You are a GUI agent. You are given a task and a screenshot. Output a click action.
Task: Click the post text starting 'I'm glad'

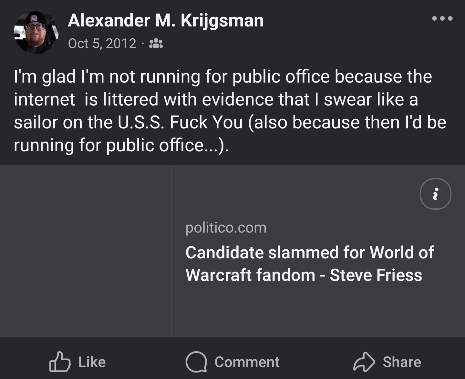click(223, 77)
